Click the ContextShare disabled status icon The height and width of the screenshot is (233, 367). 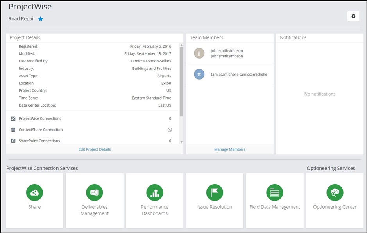[x=170, y=130]
